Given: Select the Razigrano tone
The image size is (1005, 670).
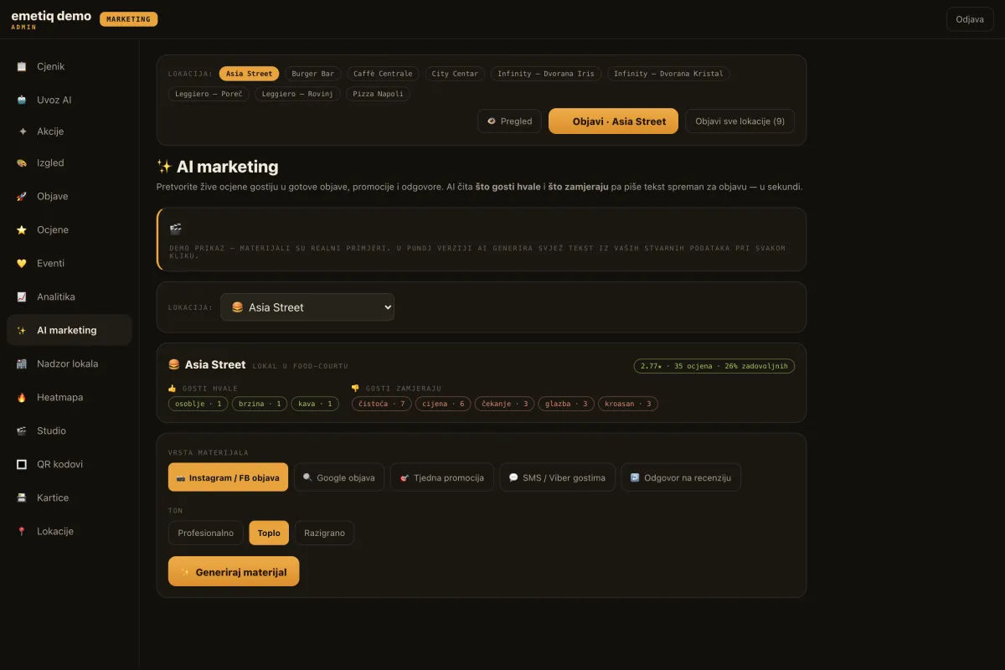Looking at the screenshot, I should click(x=325, y=533).
